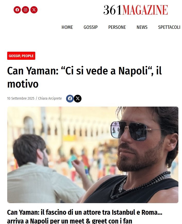Viewport: 182px width, 224px height.
Task: Go to HOME in navigation menu
Action: (67, 27)
